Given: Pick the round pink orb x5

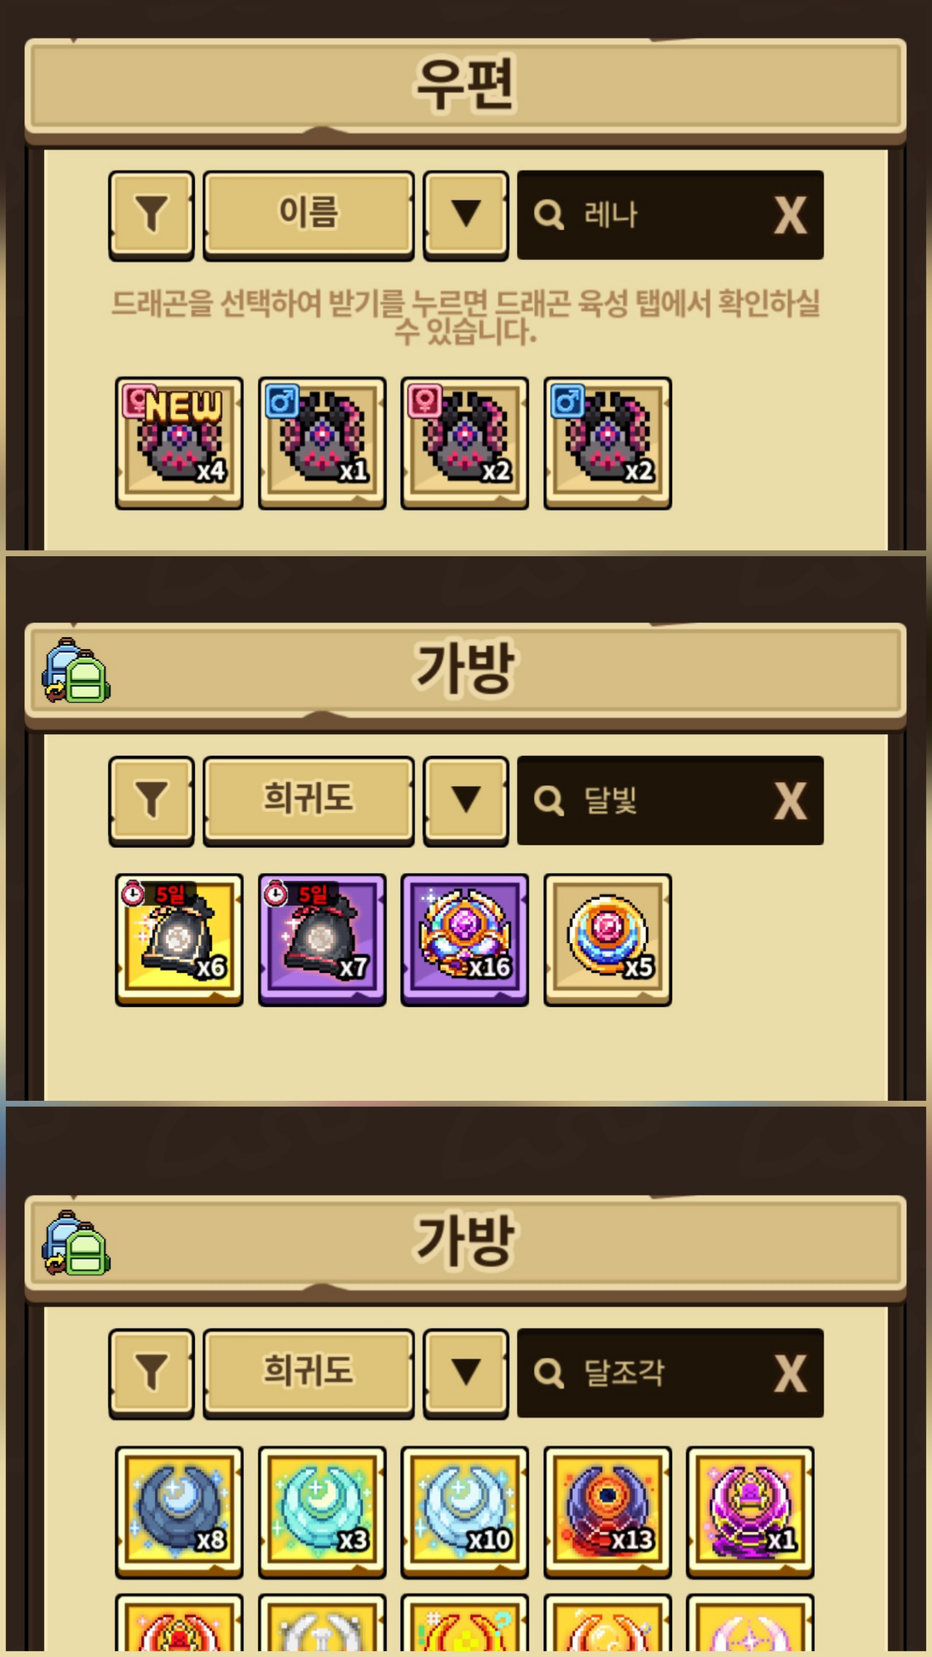Looking at the screenshot, I should click(608, 940).
